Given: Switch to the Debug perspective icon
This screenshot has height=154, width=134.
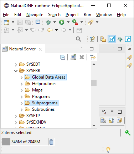Looking at the screenshot, I should (x=120, y=39).
